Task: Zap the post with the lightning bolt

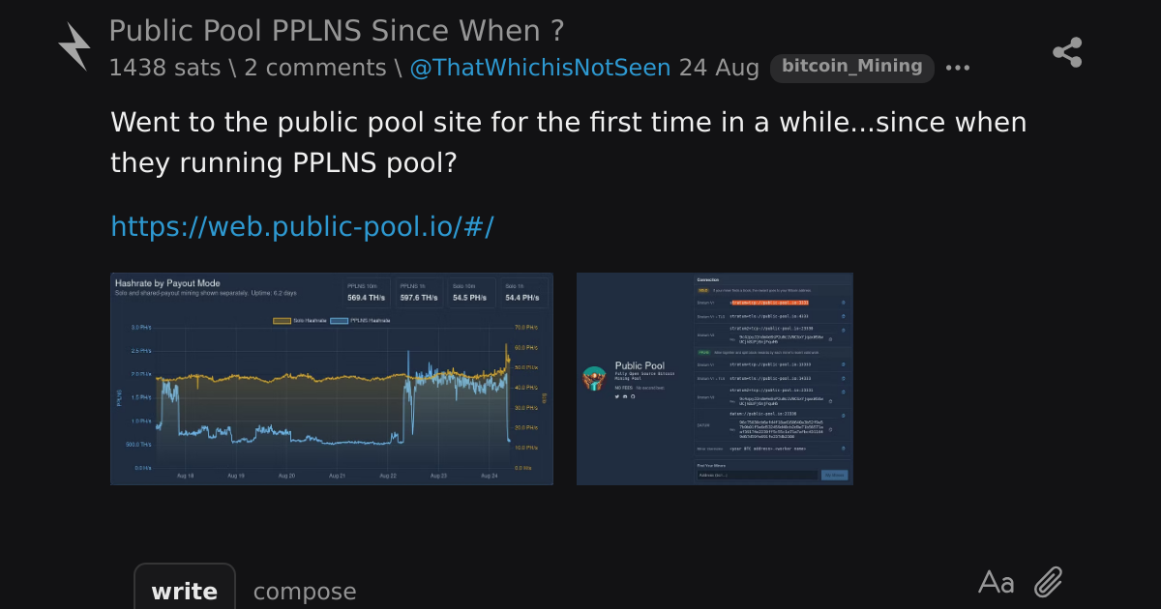Action: pyautogui.click(x=74, y=47)
